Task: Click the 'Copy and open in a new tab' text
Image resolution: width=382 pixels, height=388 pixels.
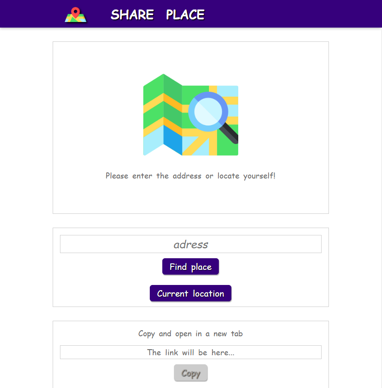Action: (x=190, y=333)
